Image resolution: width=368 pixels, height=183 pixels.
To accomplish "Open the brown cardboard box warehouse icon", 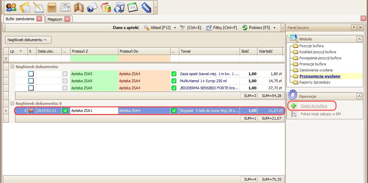I will (x=52, y=7).
